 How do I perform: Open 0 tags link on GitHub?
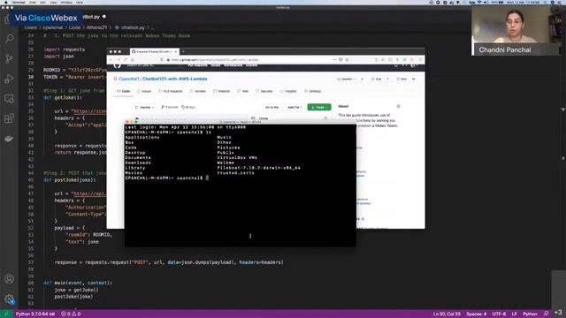pyautogui.click(x=188, y=108)
